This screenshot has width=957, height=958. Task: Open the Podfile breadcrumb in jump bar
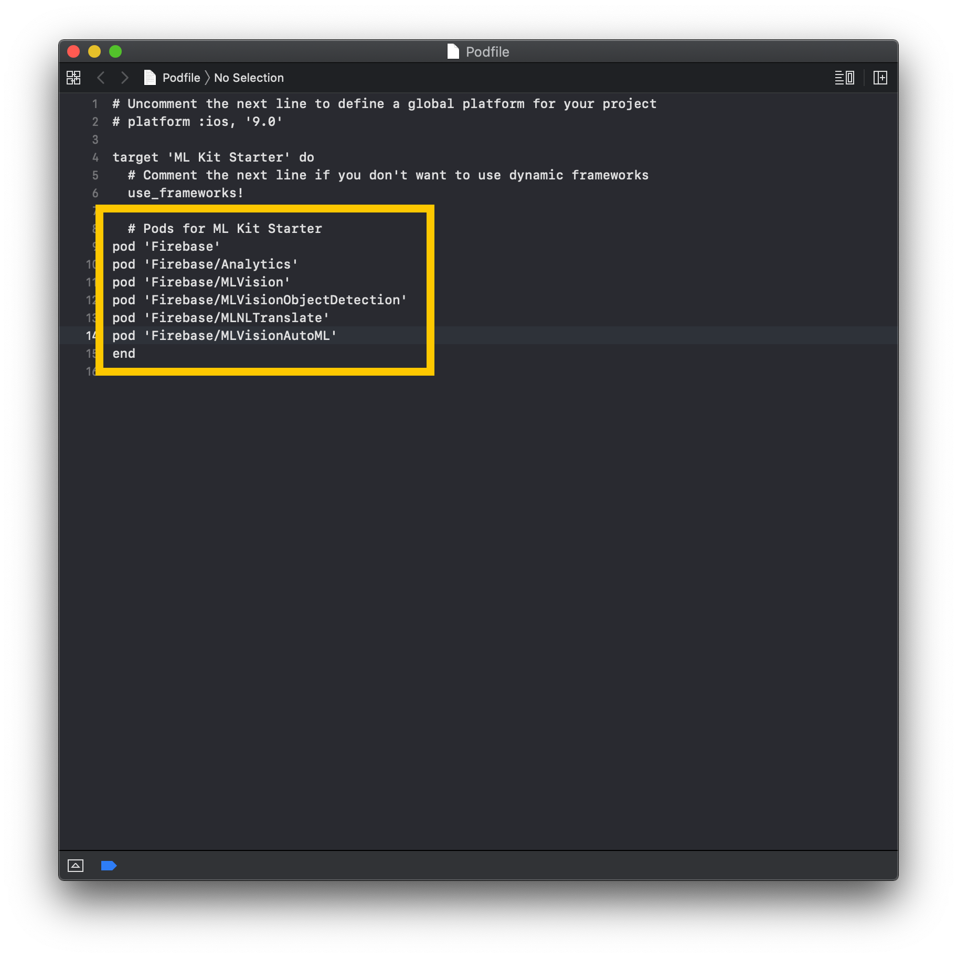(x=181, y=78)
